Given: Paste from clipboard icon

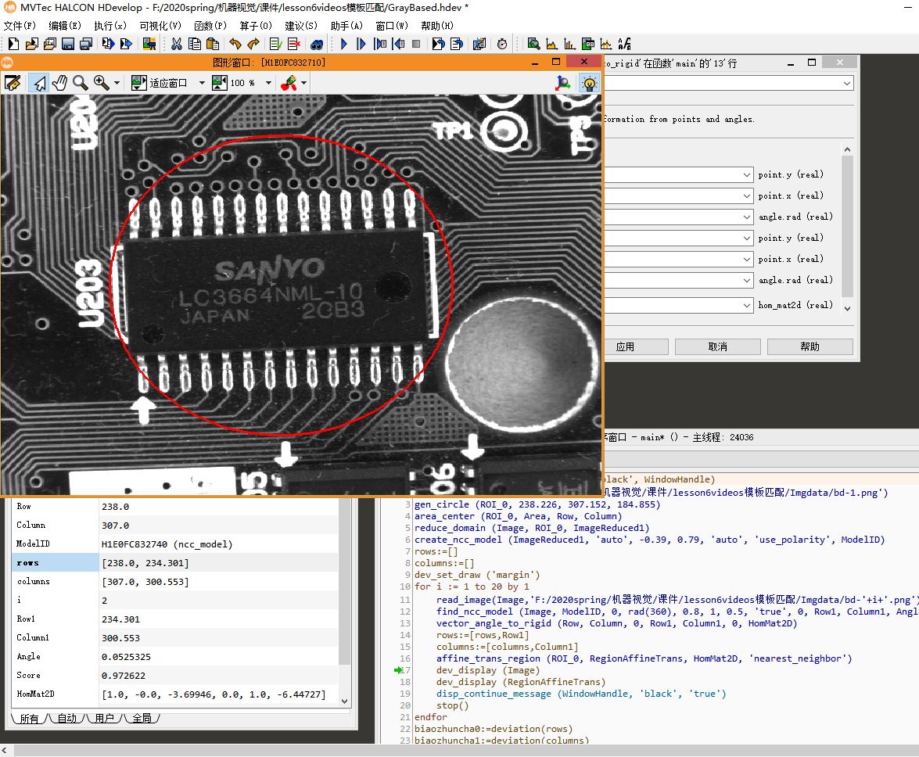Looking at the screenshot, I should 214,44.
